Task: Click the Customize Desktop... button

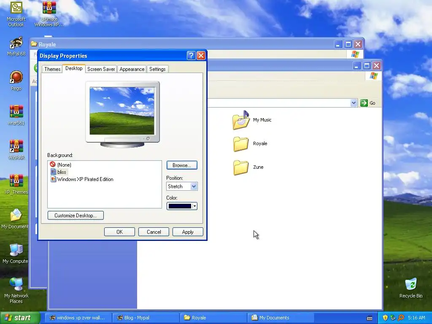Action: coord(76,216)
